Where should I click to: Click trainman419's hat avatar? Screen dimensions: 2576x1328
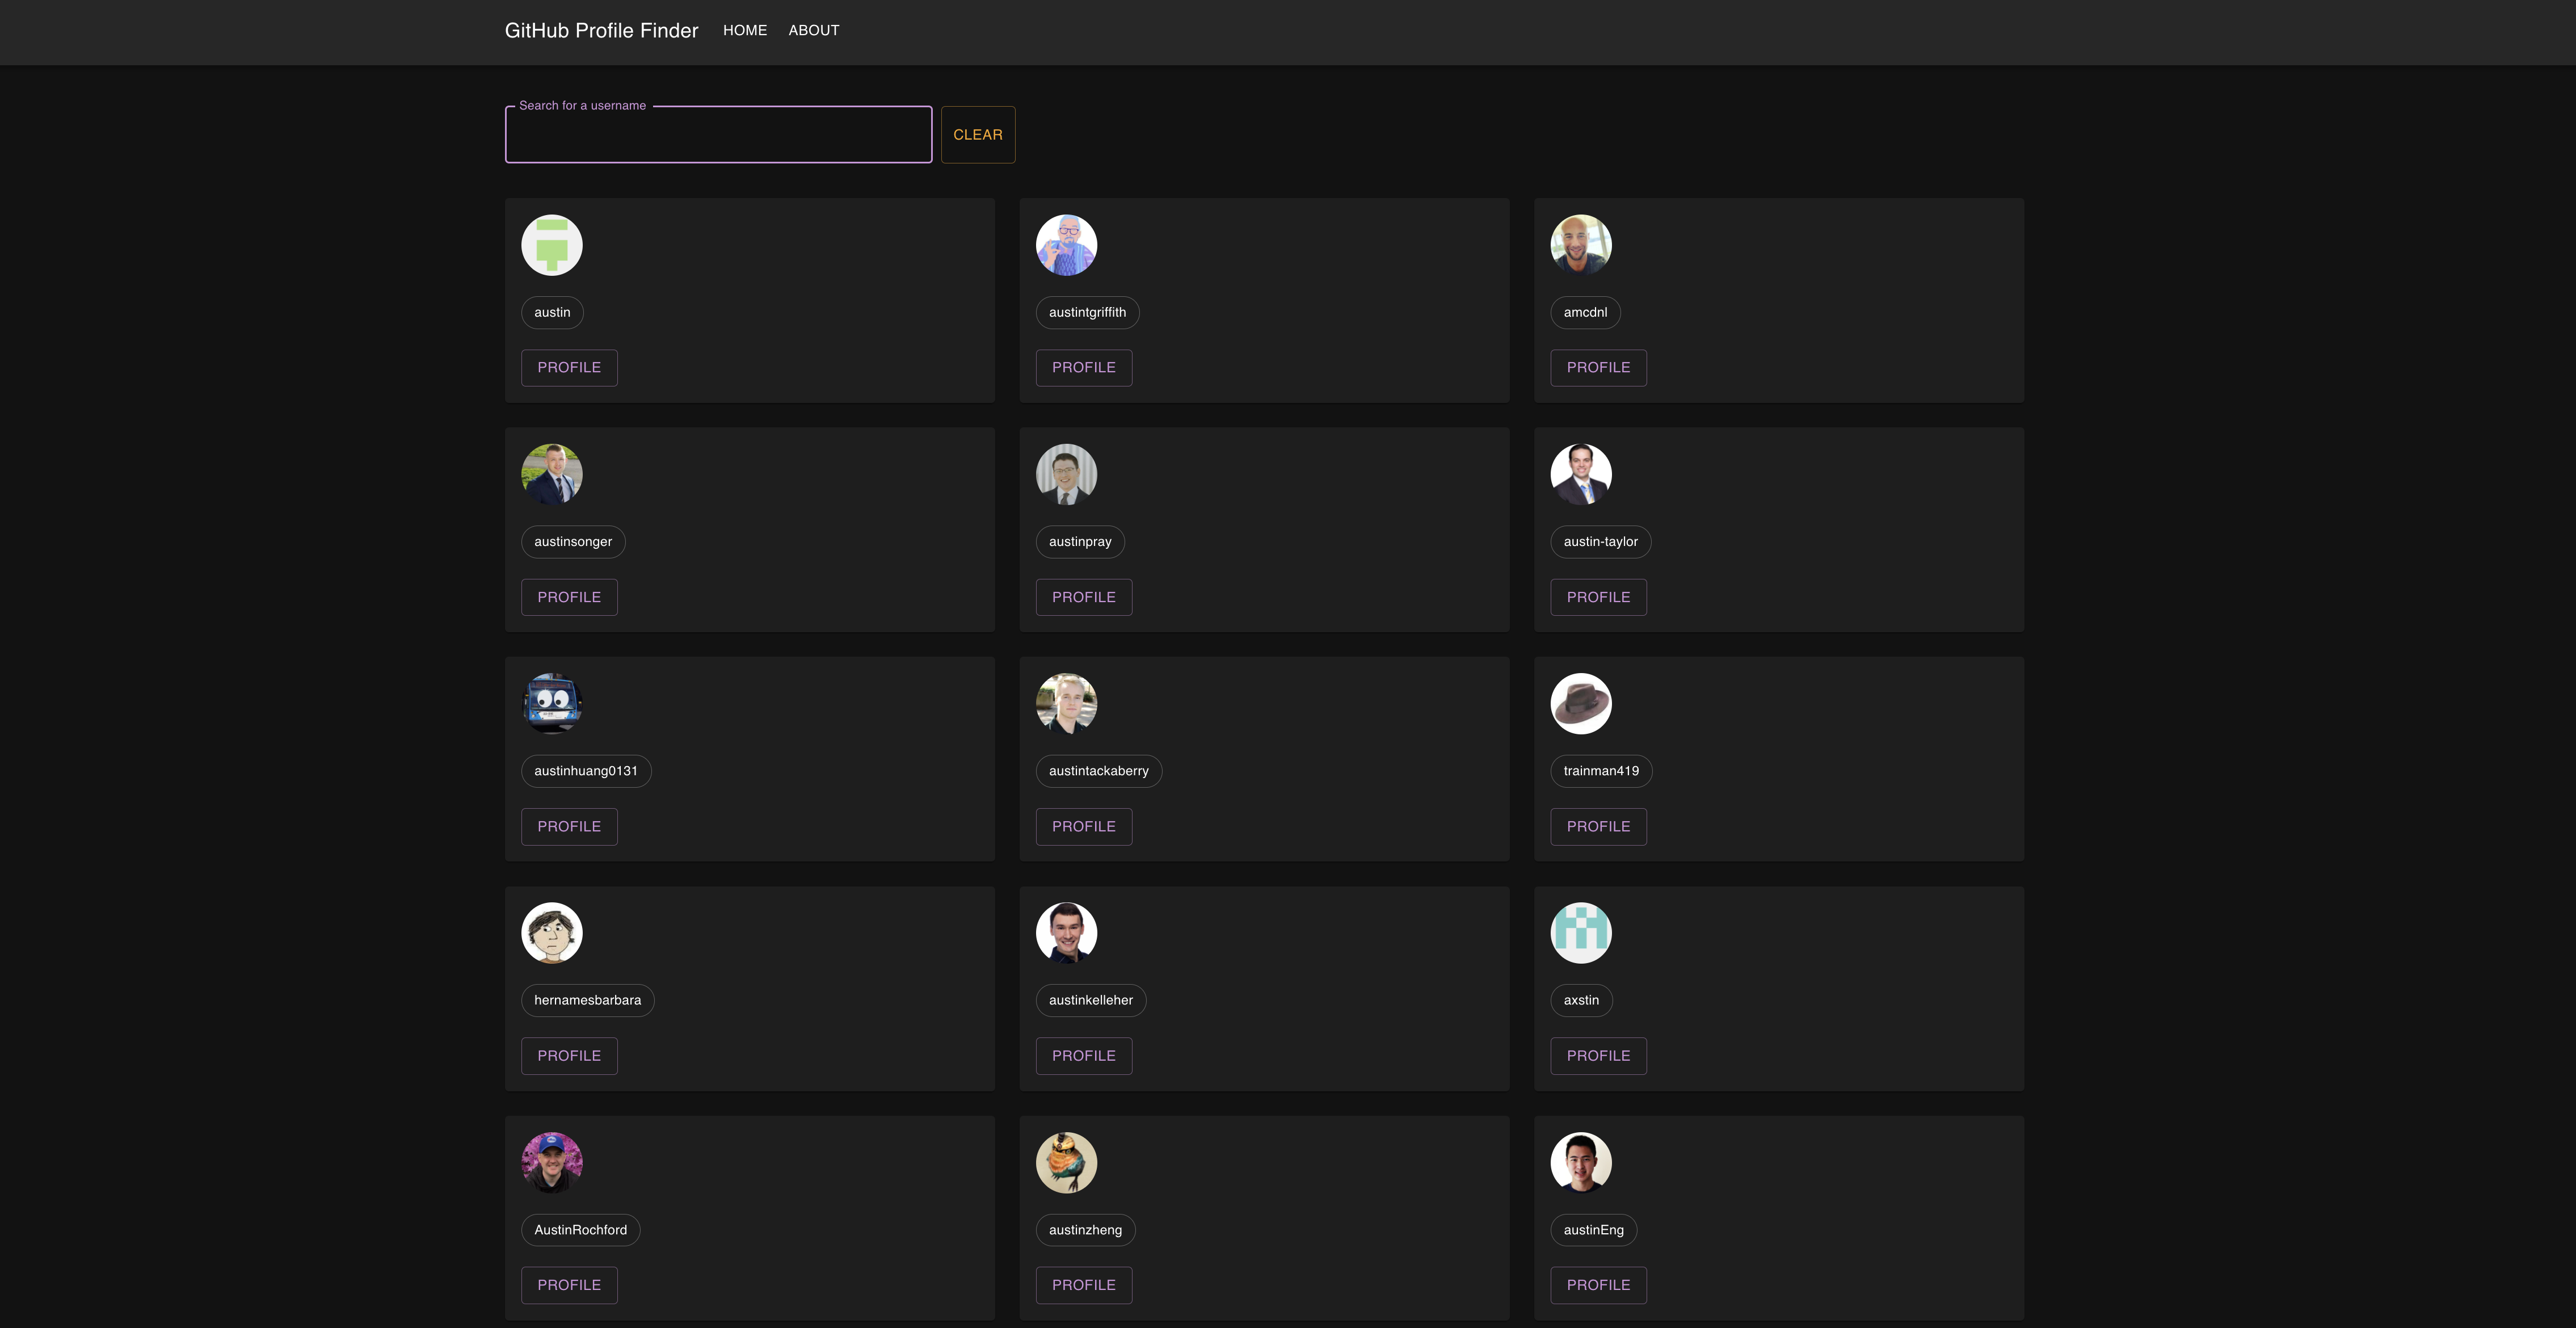pyautogui.click(x=1580, y=703)
